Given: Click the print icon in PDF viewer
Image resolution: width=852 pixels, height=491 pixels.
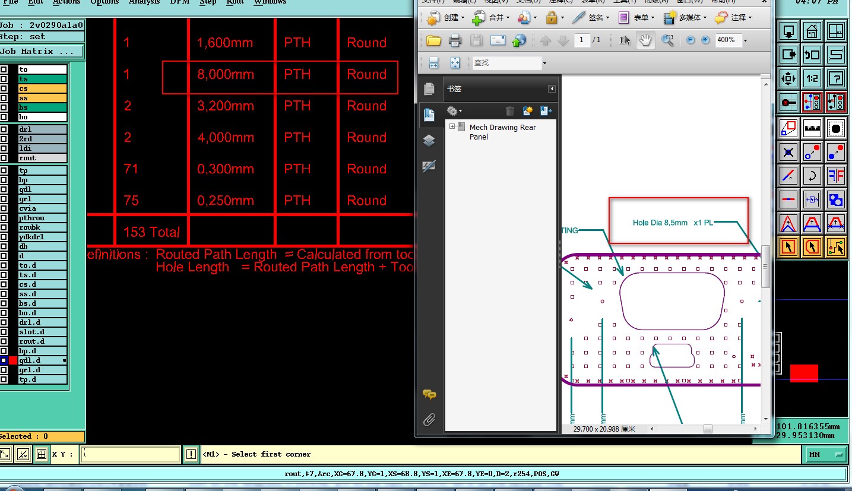Looking at the screenshot, I should [455, 40].
